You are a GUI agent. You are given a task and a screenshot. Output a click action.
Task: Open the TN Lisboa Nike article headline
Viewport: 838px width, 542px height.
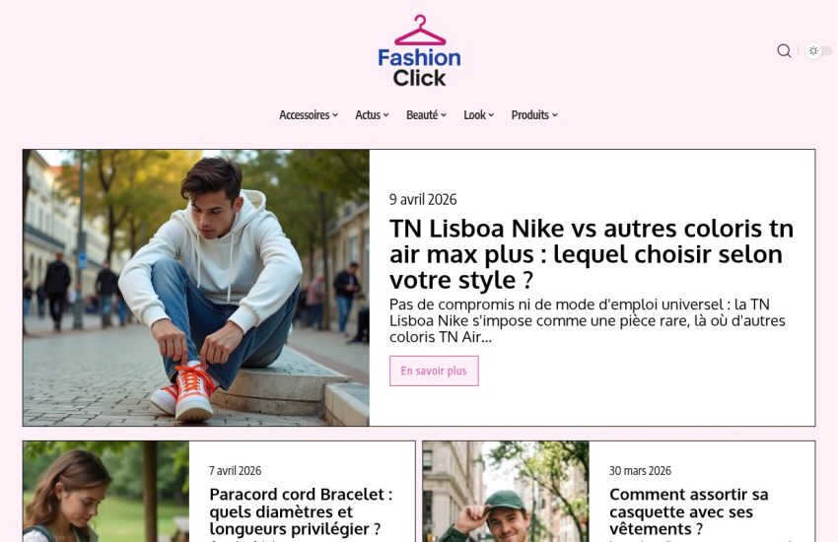pos(592,253)
